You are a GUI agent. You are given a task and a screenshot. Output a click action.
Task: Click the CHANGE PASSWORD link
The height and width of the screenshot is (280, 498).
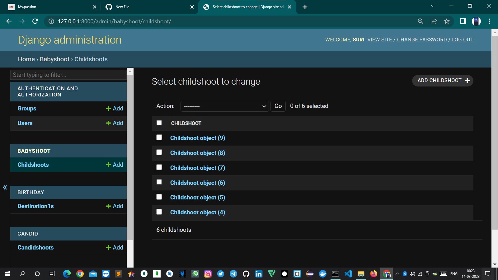point(422,40)
